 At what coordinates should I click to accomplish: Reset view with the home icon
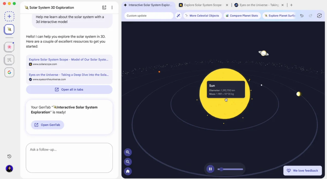128,171
